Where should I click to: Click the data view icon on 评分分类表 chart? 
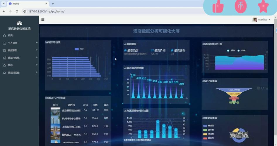(x=259, y=88)
